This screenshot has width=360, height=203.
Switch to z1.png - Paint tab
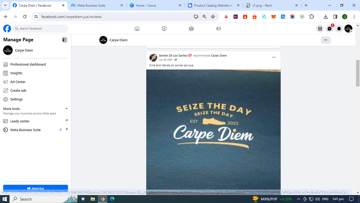coord(272,5)
